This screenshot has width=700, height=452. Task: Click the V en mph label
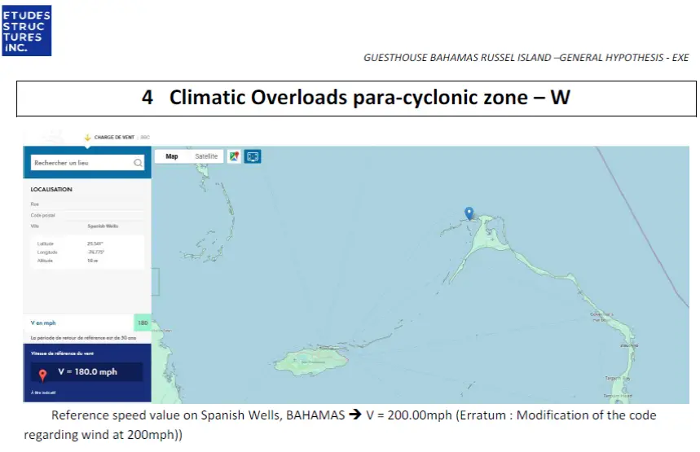(x=43, y=323)
